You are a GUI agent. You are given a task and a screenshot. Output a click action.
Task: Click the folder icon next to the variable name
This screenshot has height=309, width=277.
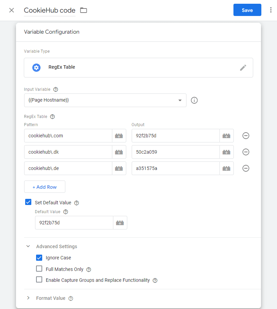(83, 10)
